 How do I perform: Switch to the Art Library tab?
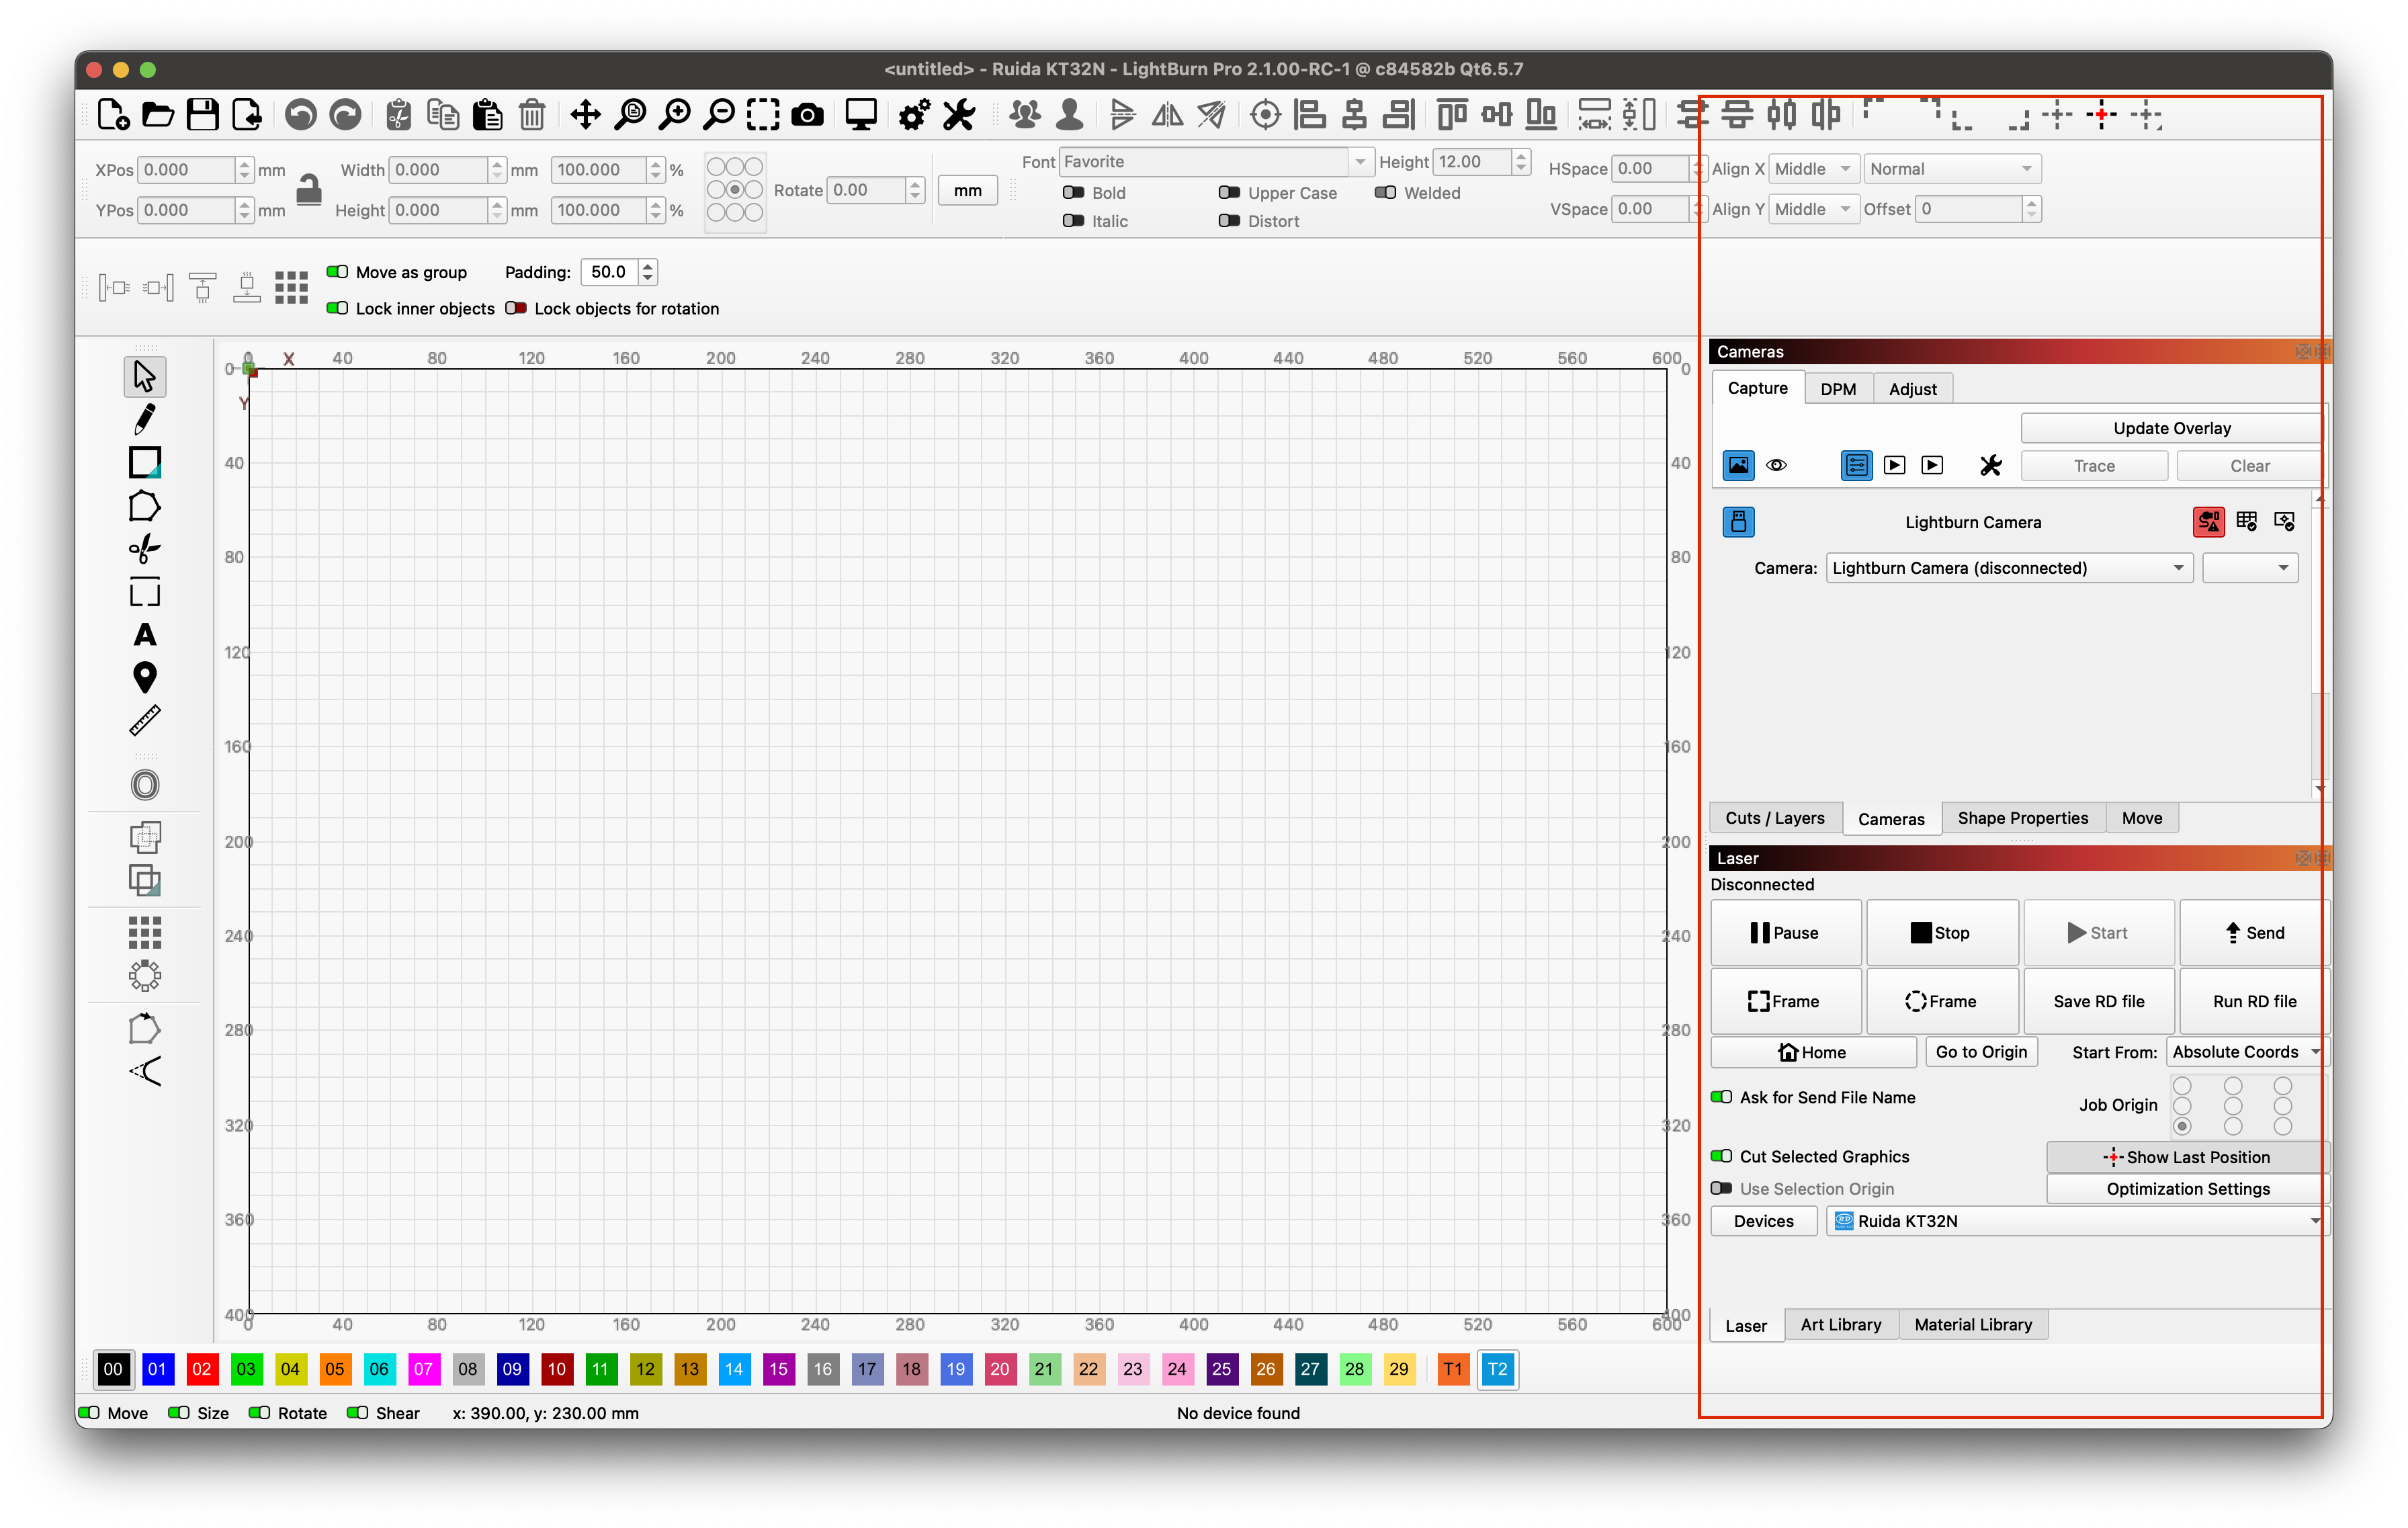pyautogui.click(x=1840, y=1326)
